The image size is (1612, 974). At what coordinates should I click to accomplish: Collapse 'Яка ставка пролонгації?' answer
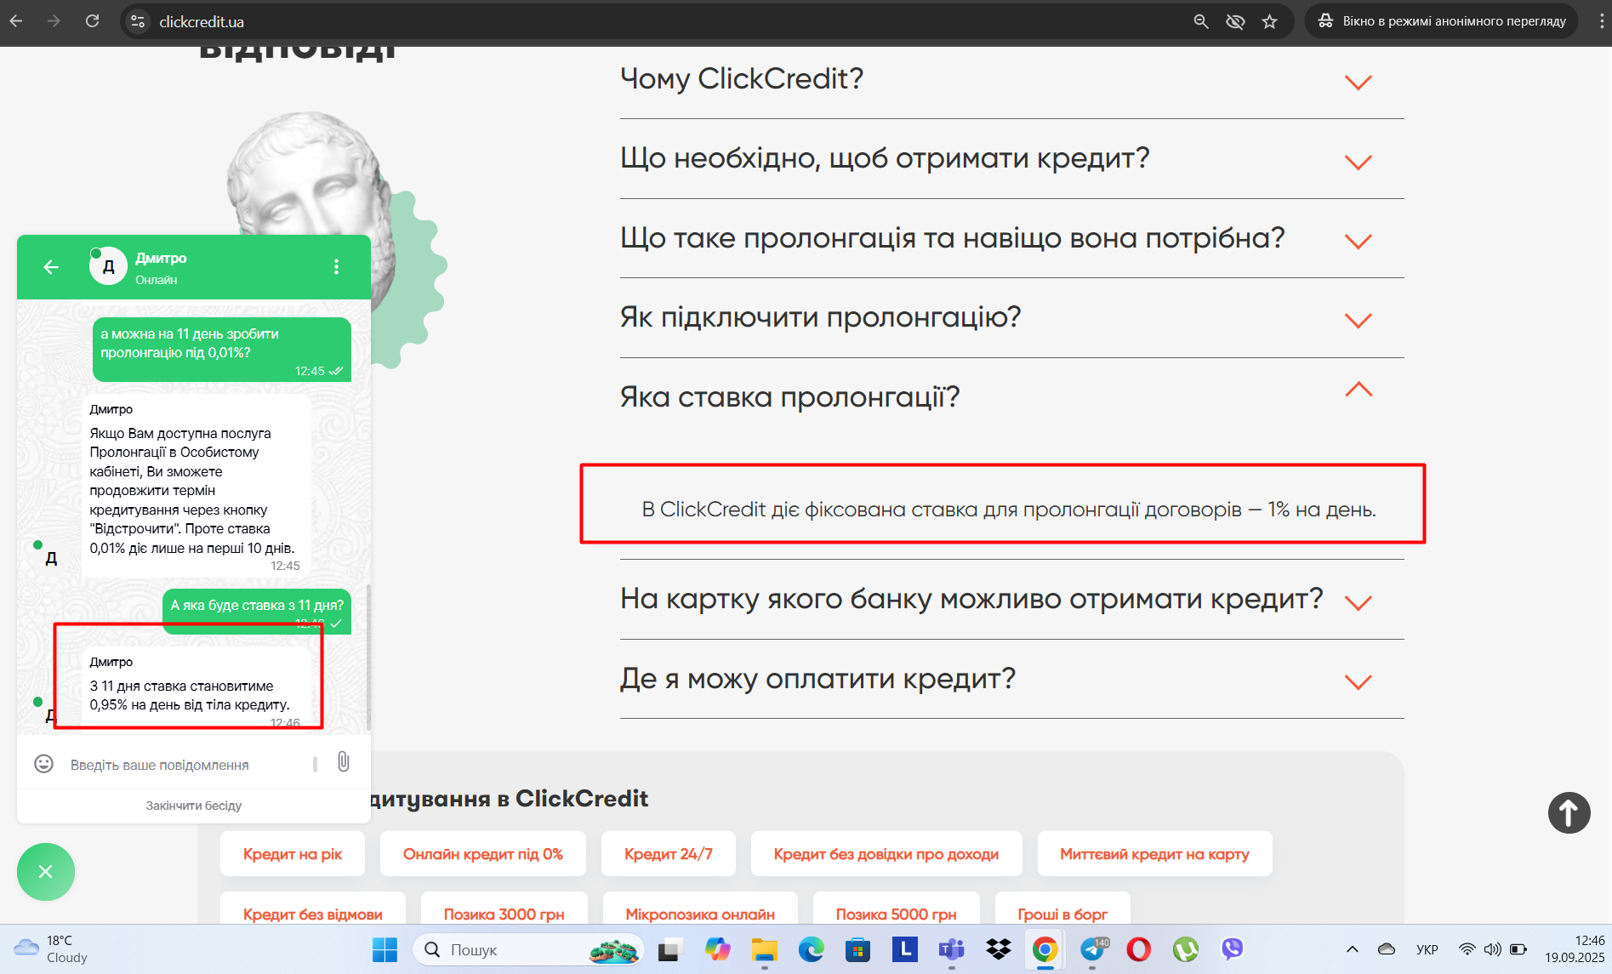pyautogui.click(x=1011, y=396)
